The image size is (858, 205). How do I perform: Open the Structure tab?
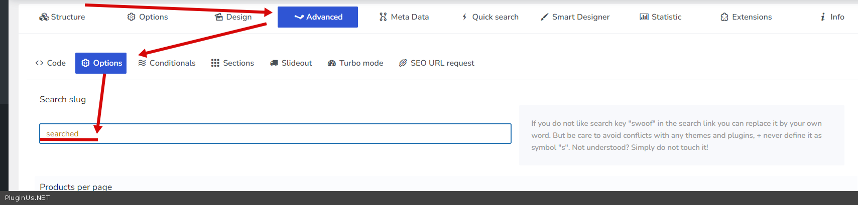tap(62, 17)
